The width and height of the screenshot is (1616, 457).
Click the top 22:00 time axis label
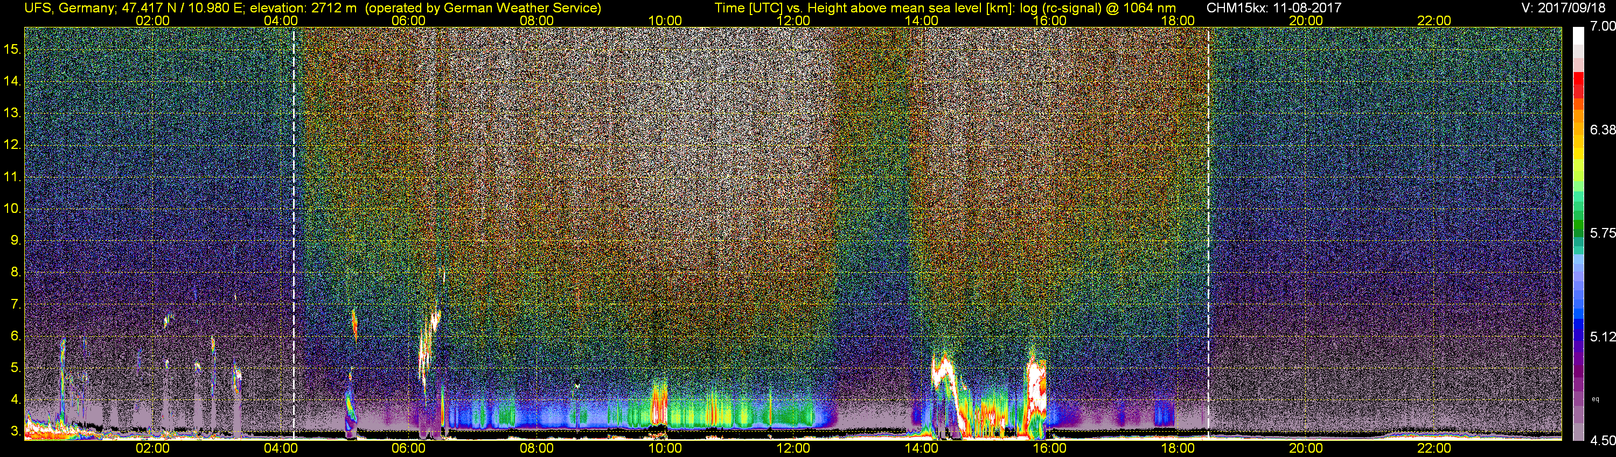pyautogui.click(x=1434, y=20)
